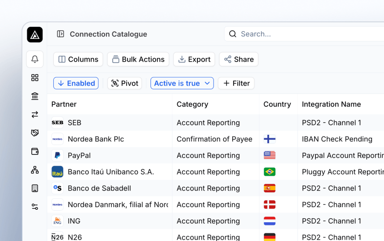384x241 pixels.
Task: Select the hierarchy org-chart sidebar icon
Action: 35,170
